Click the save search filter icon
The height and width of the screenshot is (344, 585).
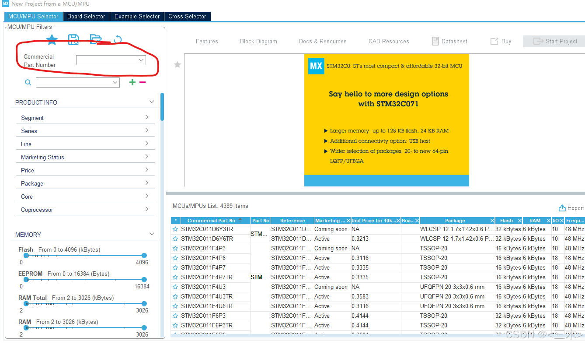(74, 40)
